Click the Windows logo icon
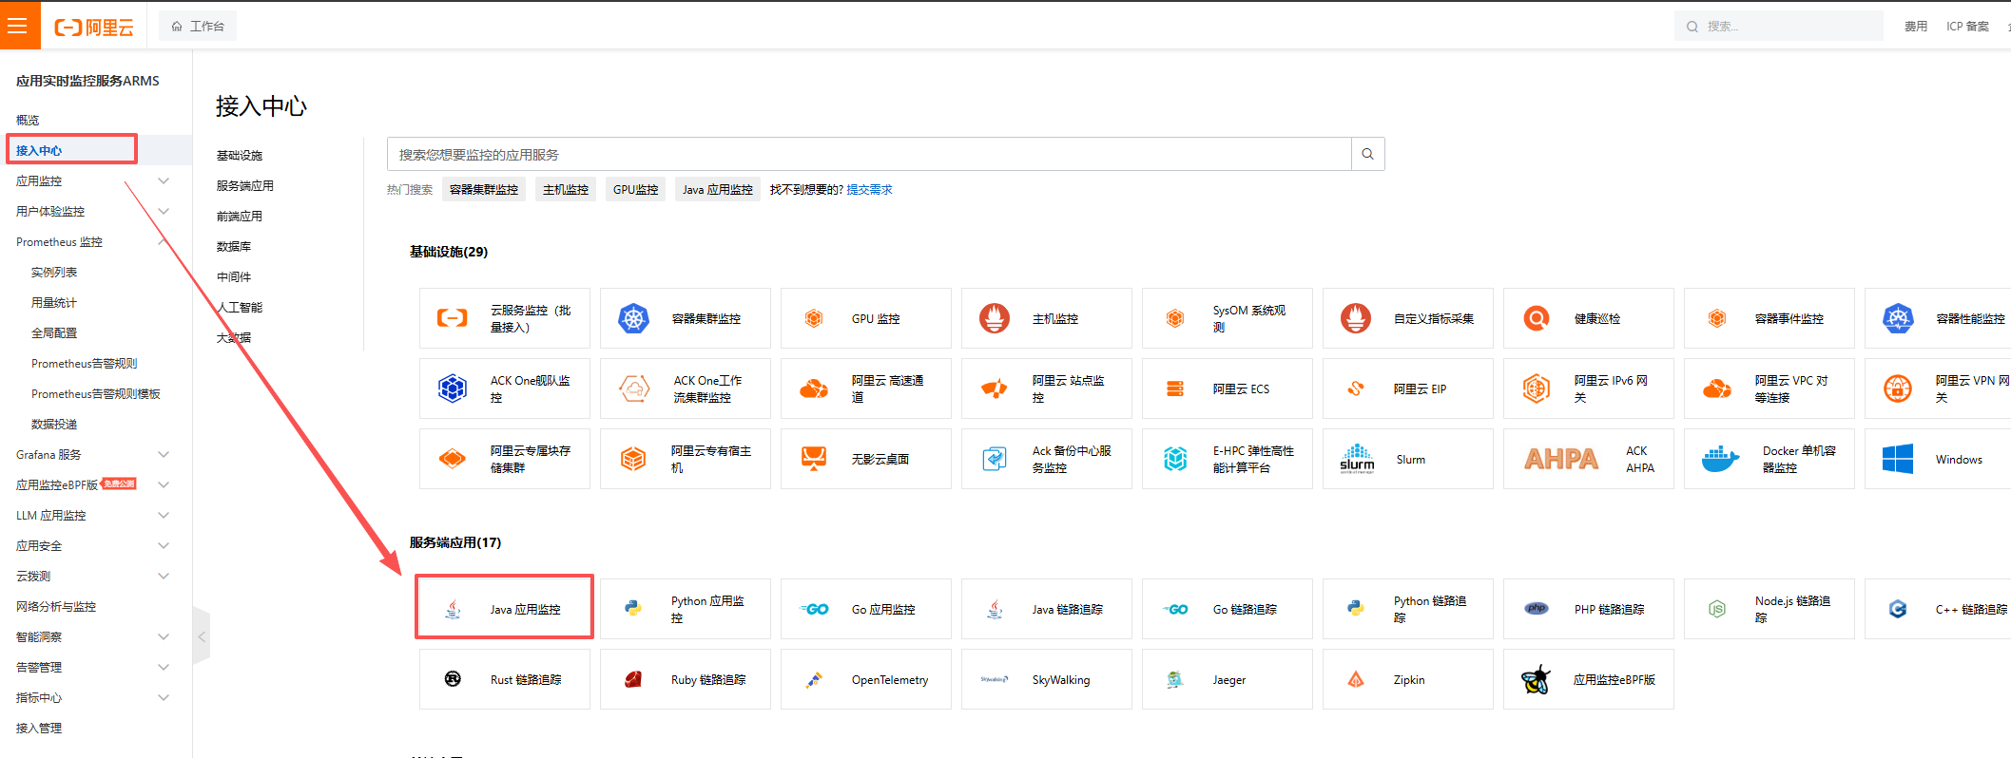 1897,460
